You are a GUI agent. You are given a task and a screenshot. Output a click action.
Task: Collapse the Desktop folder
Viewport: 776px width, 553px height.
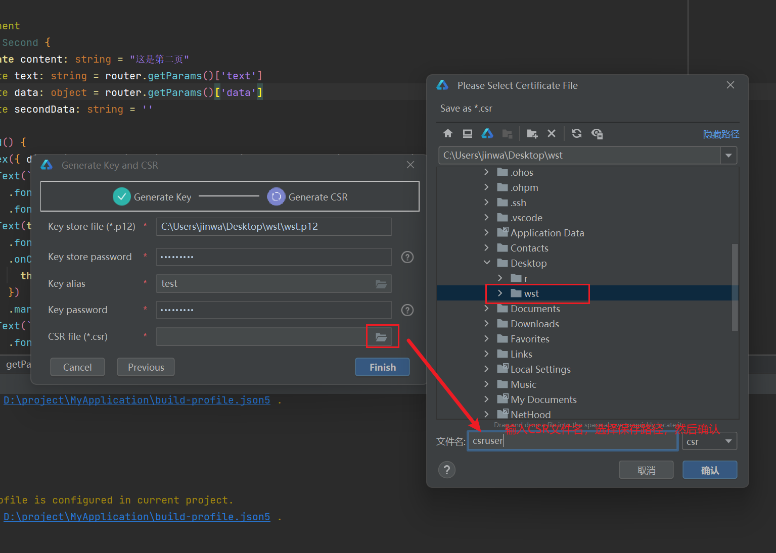[487, 263]
